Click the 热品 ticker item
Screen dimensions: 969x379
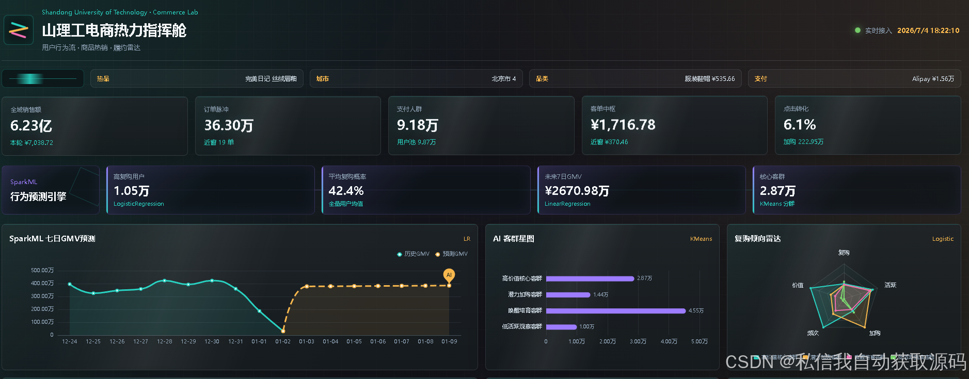tap(197, 78)
